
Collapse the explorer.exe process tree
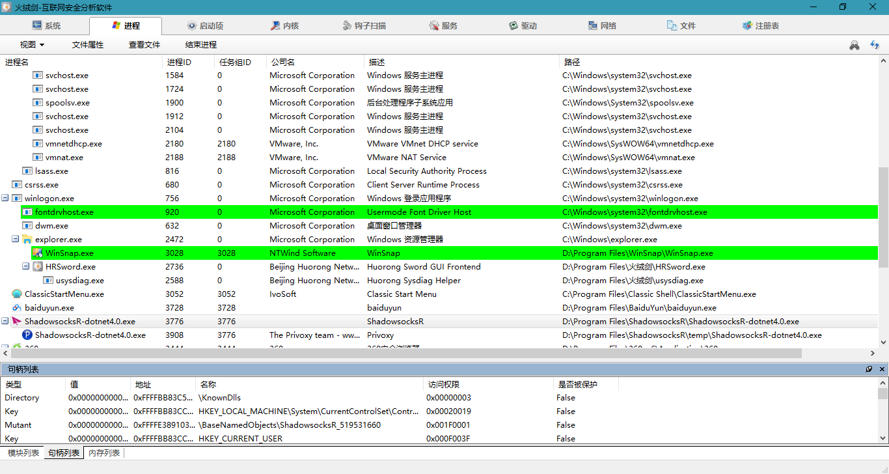point(16,239)
